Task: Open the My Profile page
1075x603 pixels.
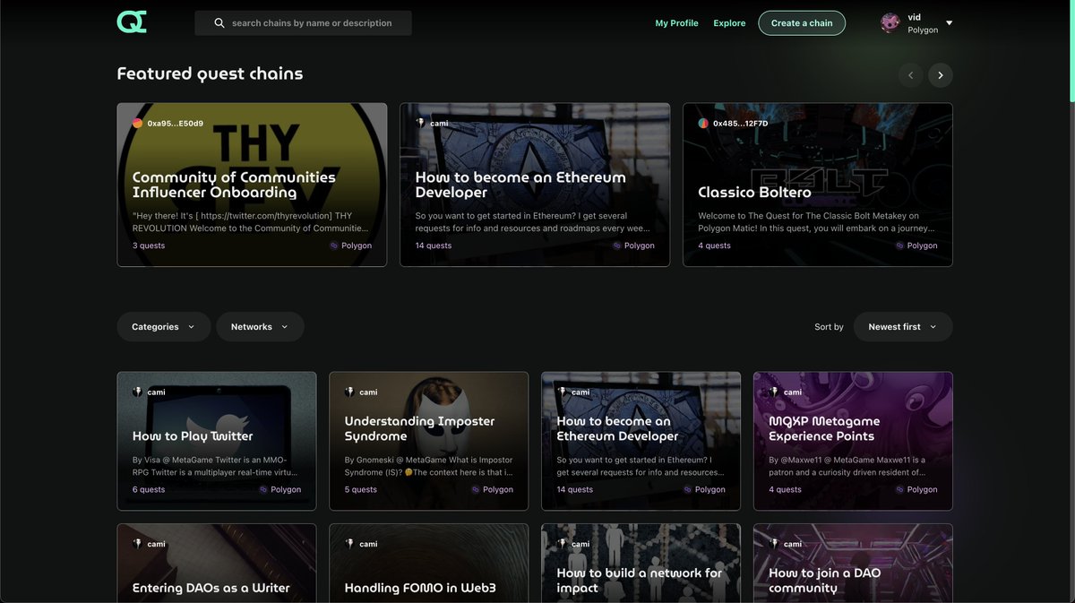Action: coord(676,23)
